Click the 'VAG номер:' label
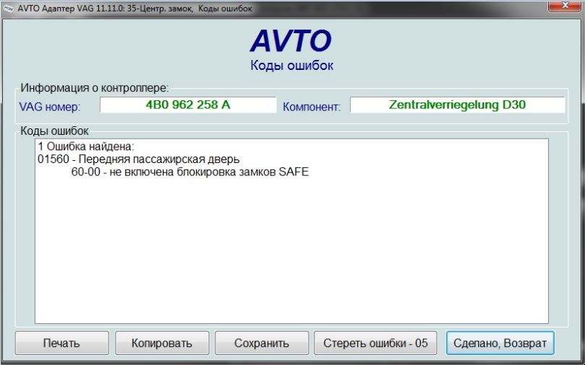This screenshot has width=585, height=365. coord(50,107)
